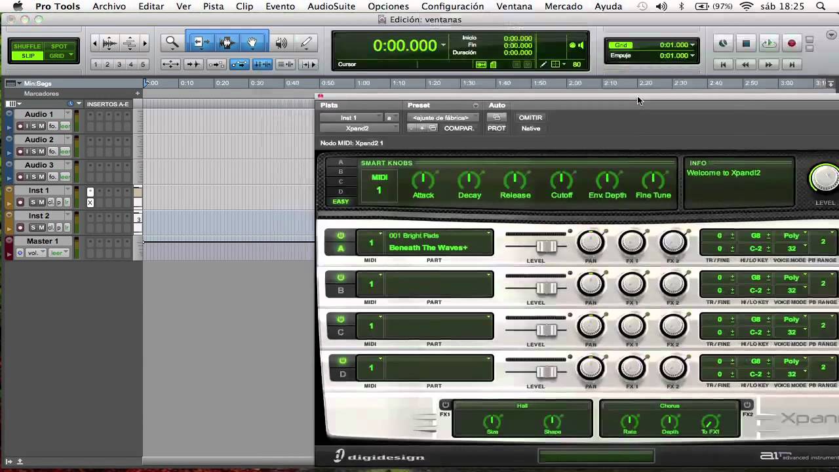Open the Grid value dropdown
839x472 pixels.
pos(692,45)
